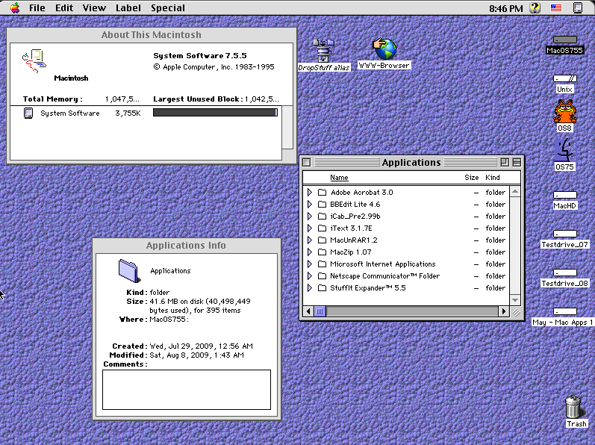The image size is (595, 445).
Task: Expand the Microsoft Internet Applications triangle
Action: pos(310,264)
